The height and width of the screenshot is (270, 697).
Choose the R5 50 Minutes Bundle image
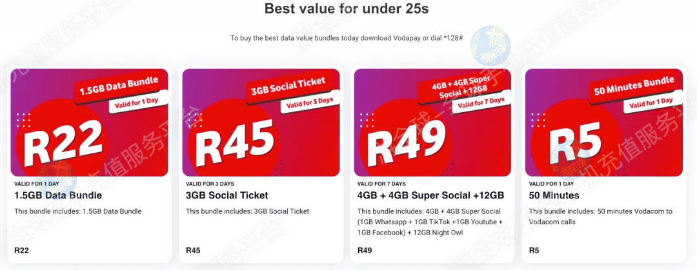(604, 122)
